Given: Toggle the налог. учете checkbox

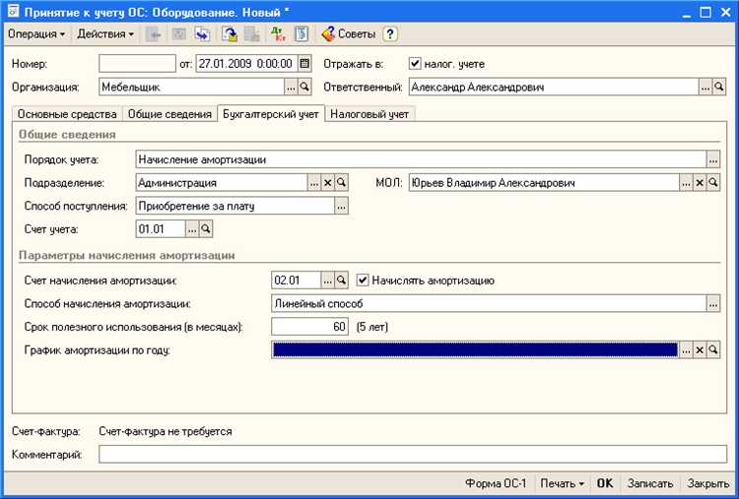Looking at the screenshot, I should tap(415, 64).
